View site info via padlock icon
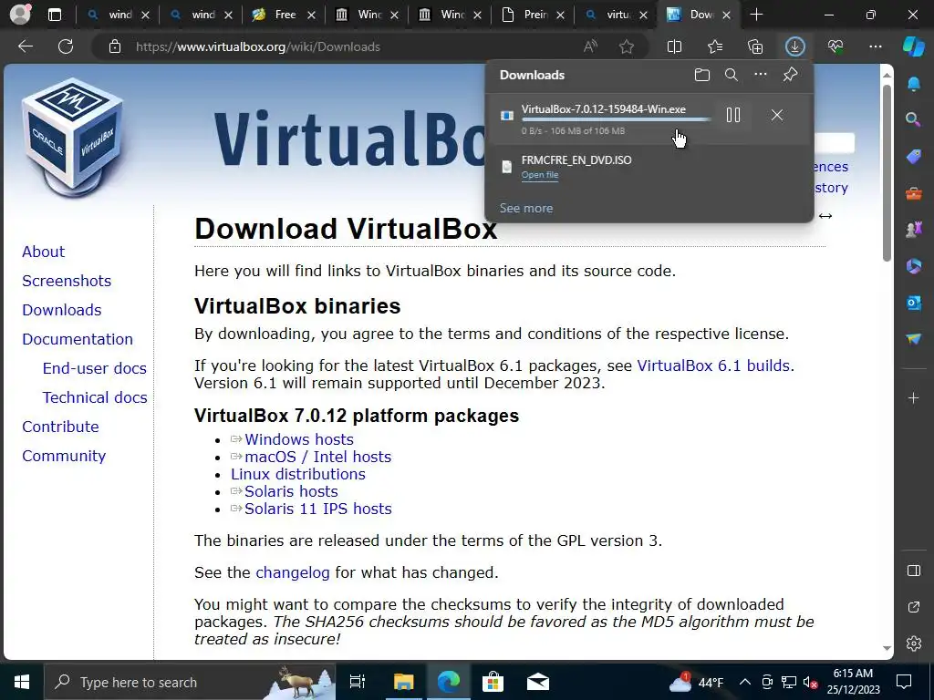This screenshot has width=934, height=700. [115, 46]
